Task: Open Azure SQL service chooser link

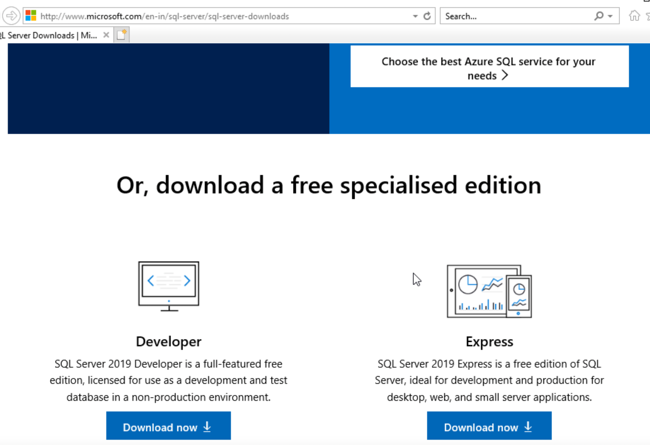Action: click(489, 68)
